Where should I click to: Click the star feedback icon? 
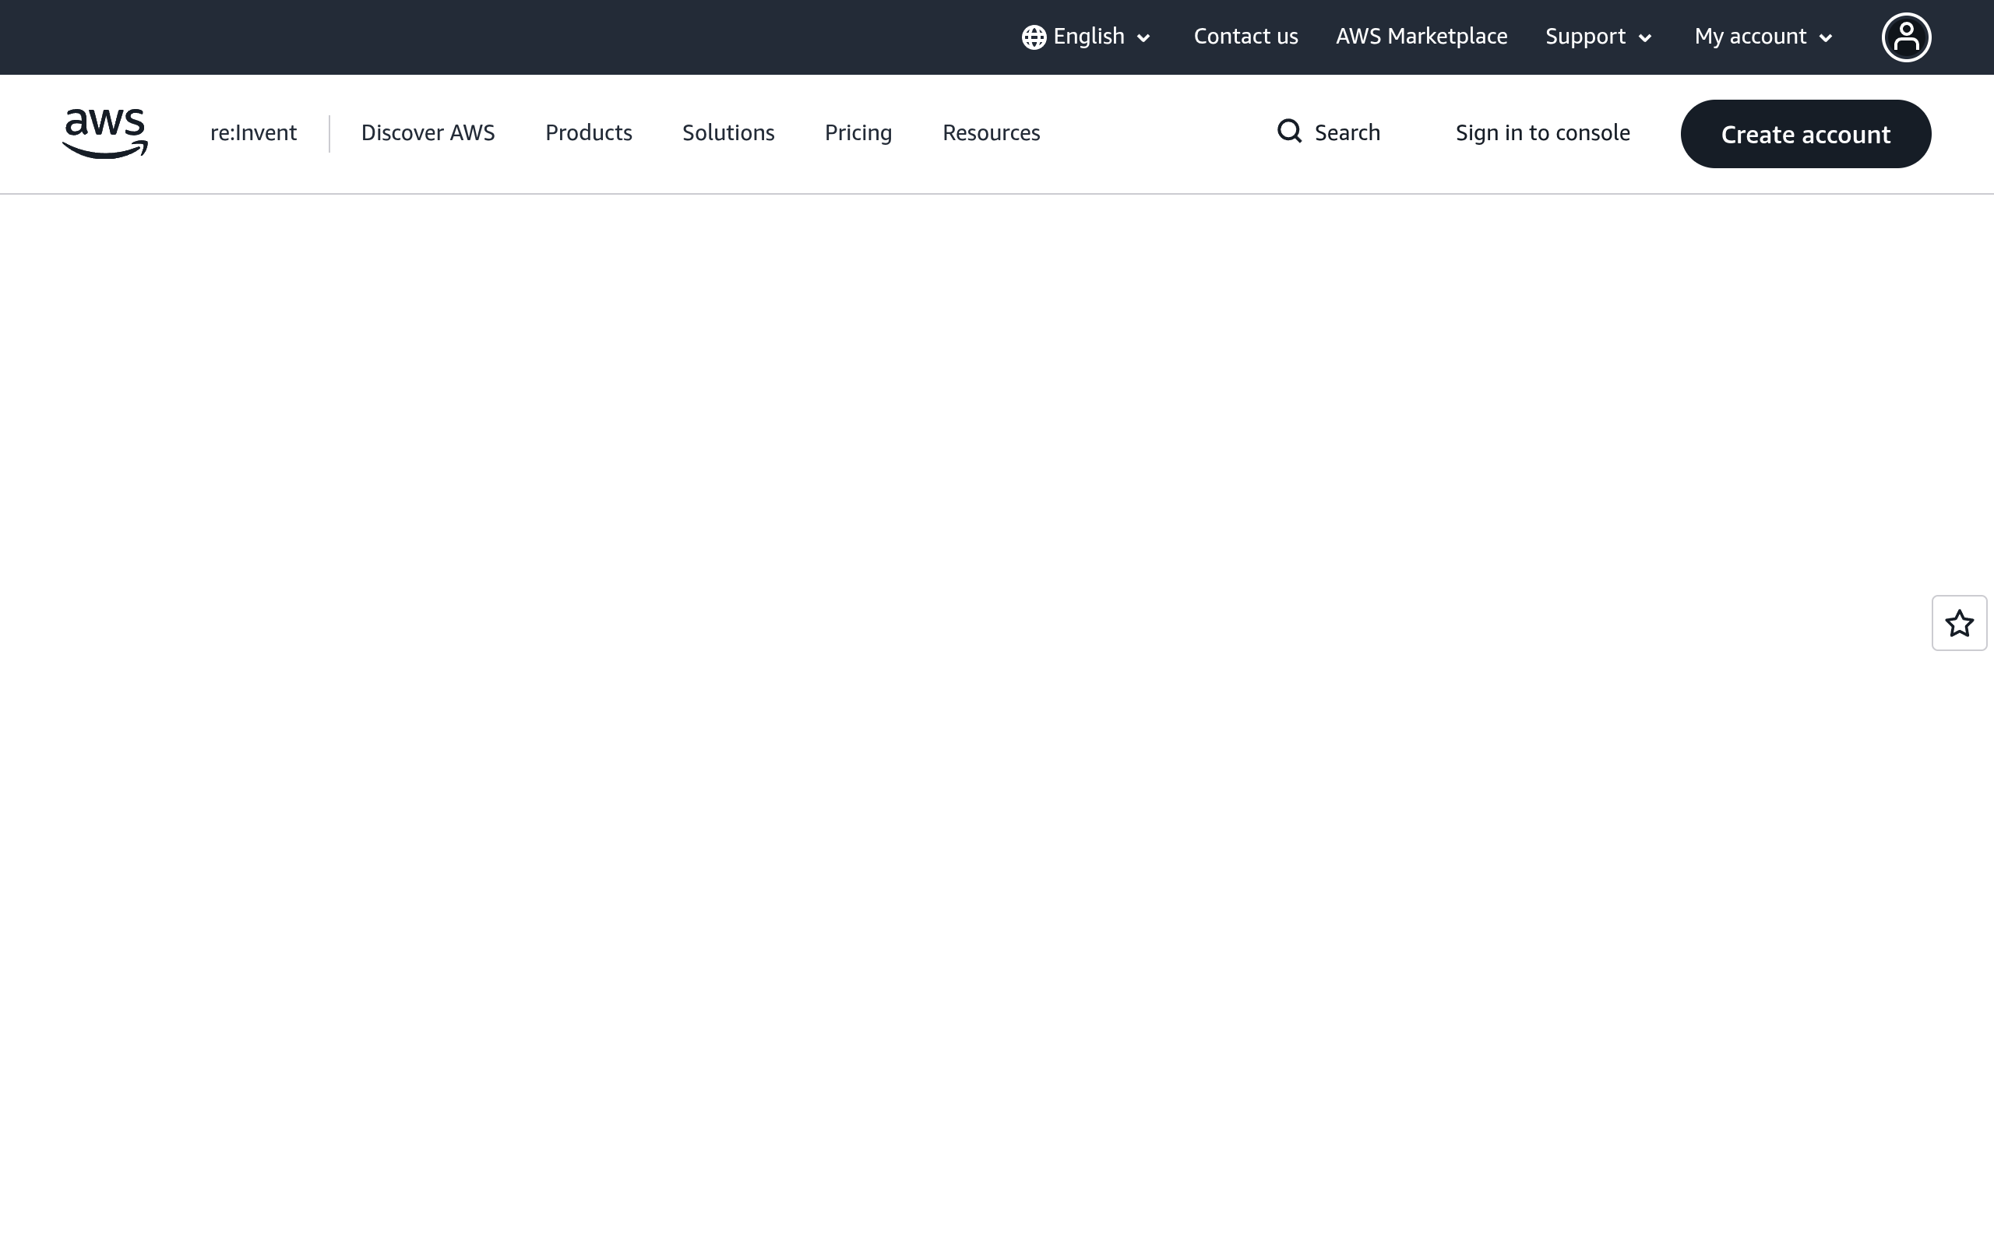pos(1960,623)
